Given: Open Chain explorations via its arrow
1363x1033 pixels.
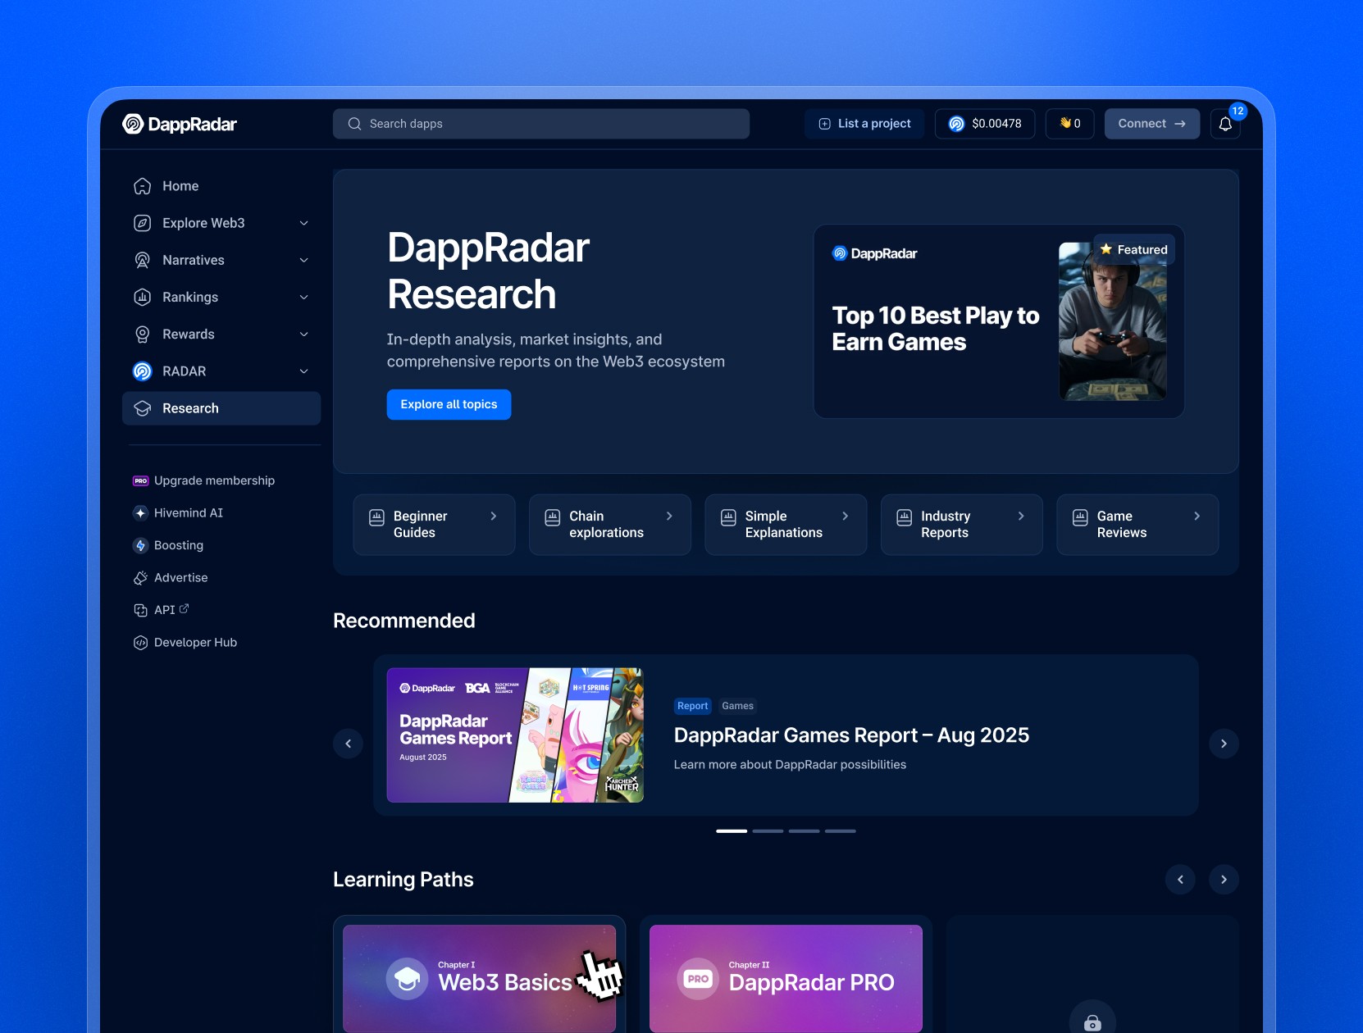Looking at the screenshot, I should pyautogui.click(x=669, y=516).
